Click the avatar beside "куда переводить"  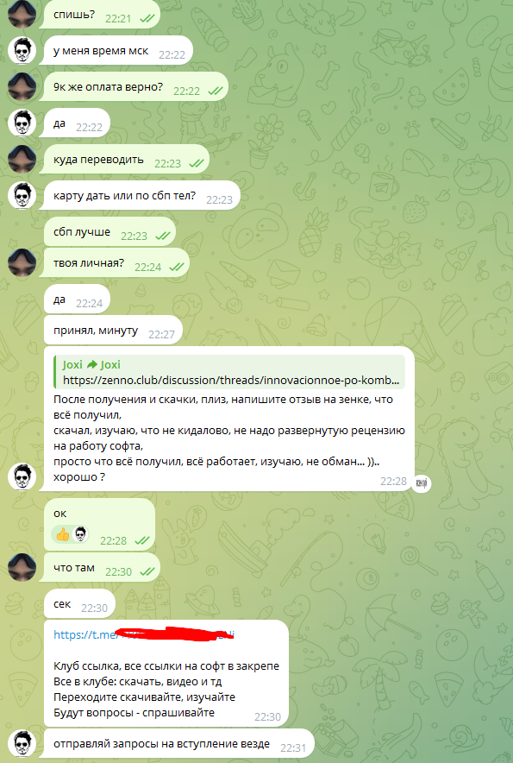(x=22, y=159)
